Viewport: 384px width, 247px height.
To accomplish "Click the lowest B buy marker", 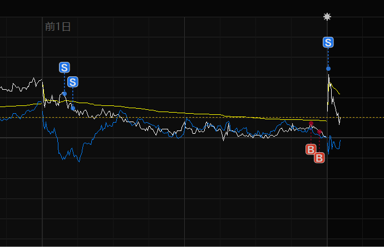I will click(x=319, y=158).
